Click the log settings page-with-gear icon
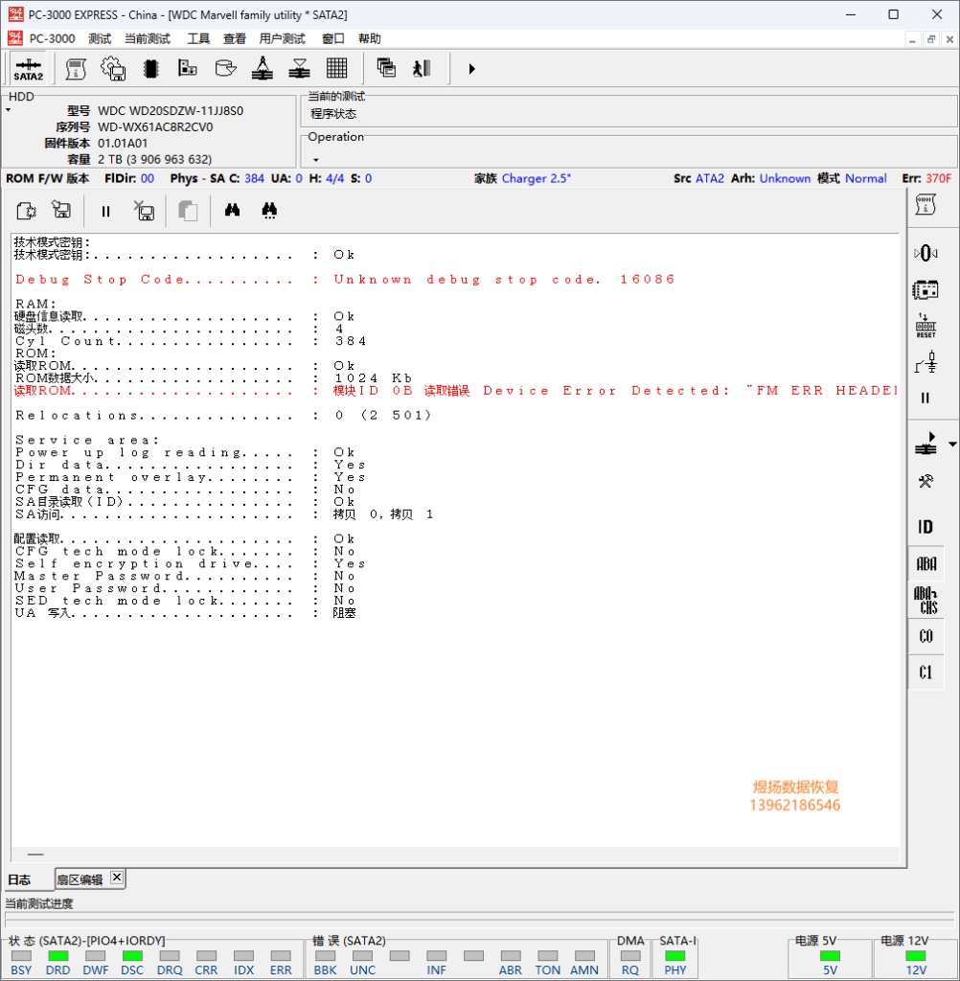 [26, 211]
